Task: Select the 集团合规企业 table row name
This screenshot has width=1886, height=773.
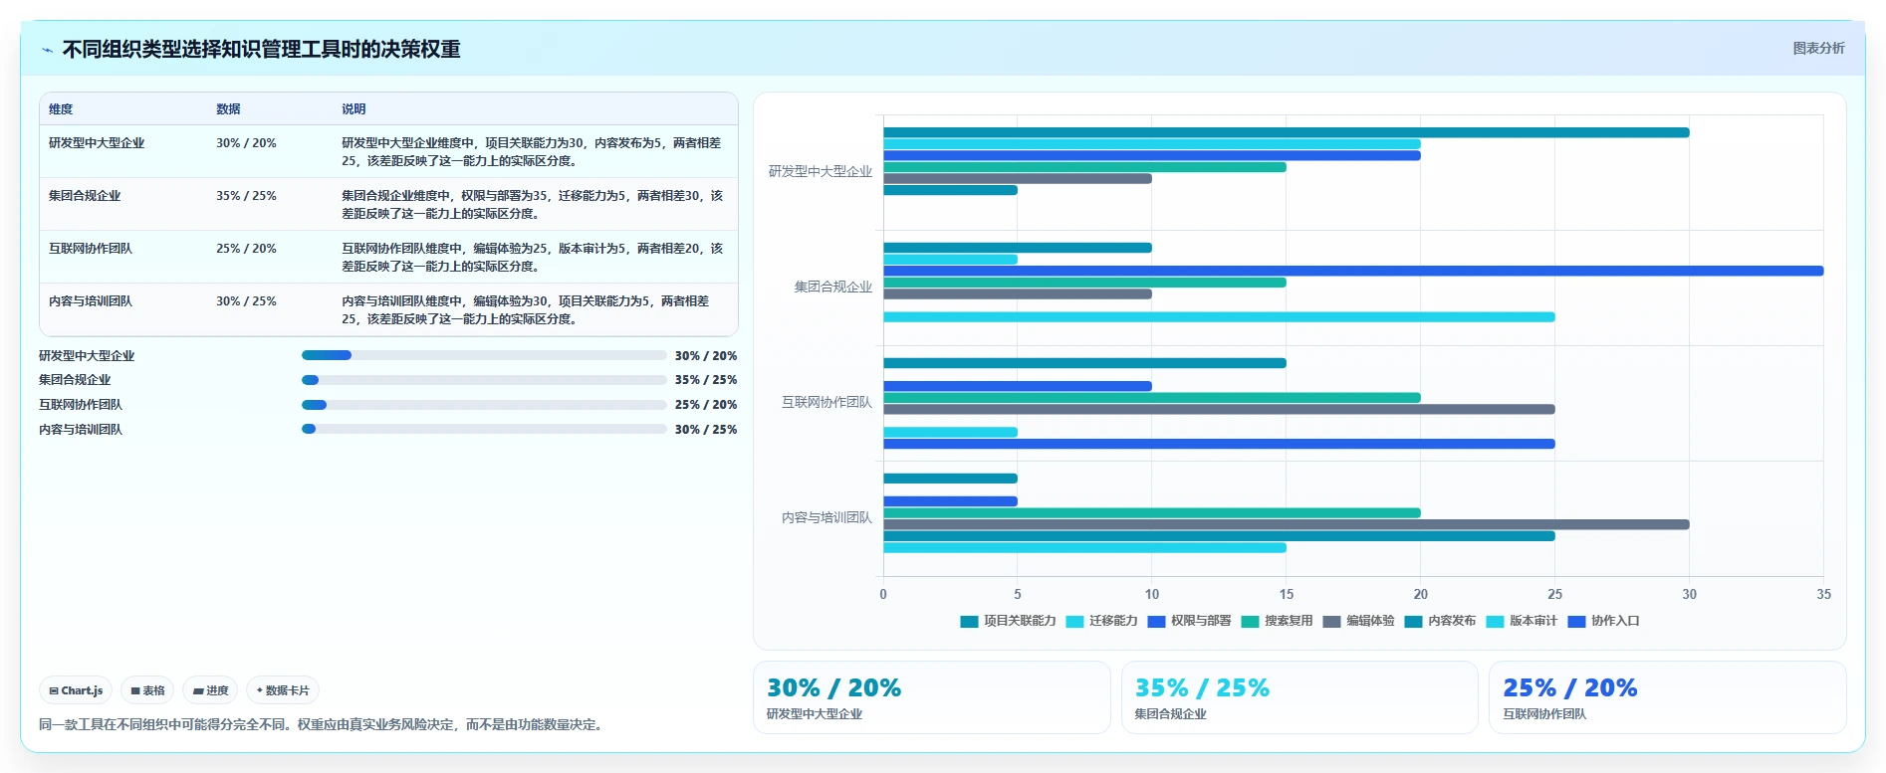Action: [85, 196]
